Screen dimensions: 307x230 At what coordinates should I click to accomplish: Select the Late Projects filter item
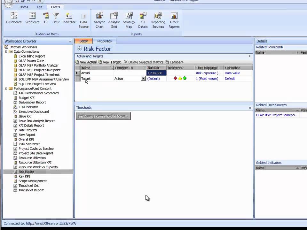pos(28,130)
